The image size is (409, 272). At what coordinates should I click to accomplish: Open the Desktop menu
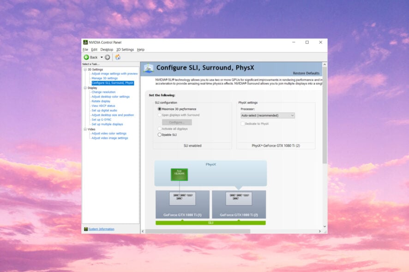[x=107, y=49]
